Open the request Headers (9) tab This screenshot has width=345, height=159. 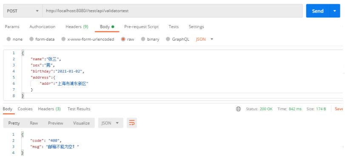point(77,27)
